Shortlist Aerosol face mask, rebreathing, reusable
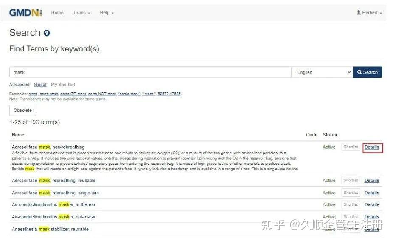 (x=351, y=180)
